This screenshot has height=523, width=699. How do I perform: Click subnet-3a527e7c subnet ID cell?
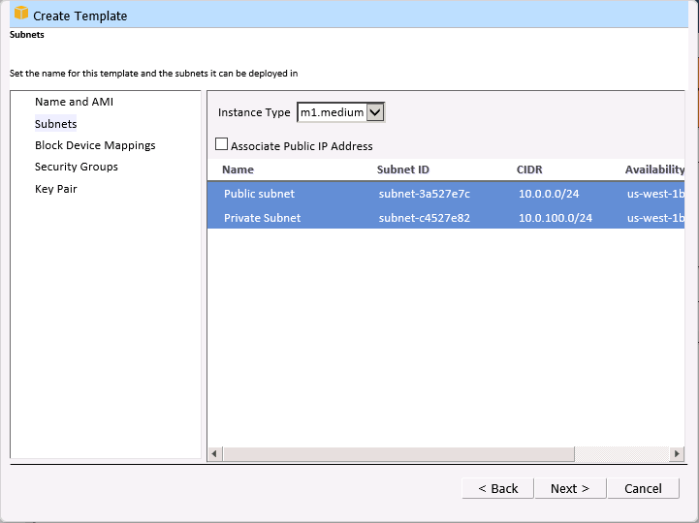point(424,194)
